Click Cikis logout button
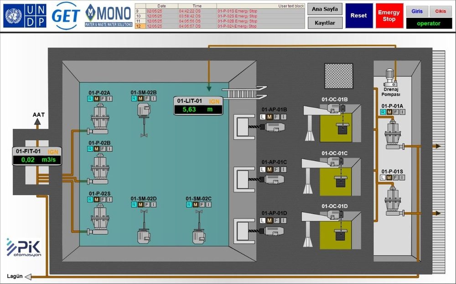456x284 pixels. (x=440, y=11)
